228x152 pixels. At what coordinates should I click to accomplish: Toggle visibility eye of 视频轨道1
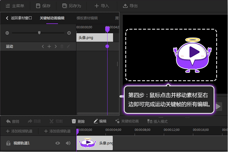click(58, 143)
